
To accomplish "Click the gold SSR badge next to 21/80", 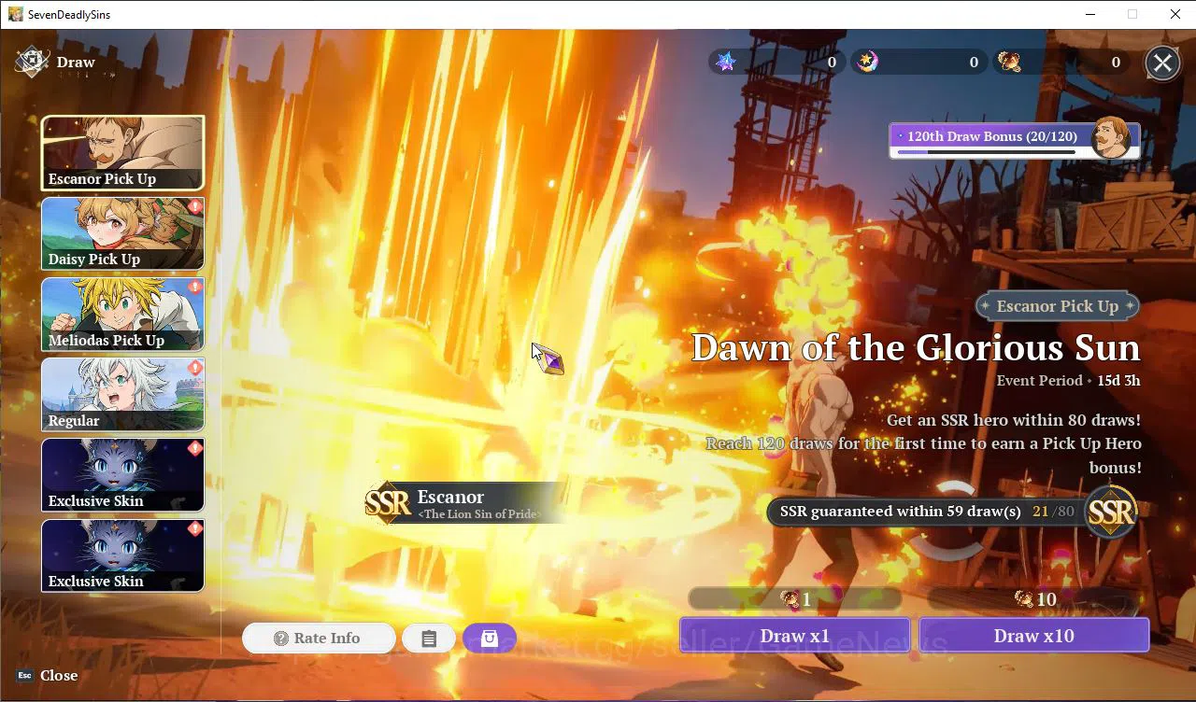I will click(x=1111, y=512).
